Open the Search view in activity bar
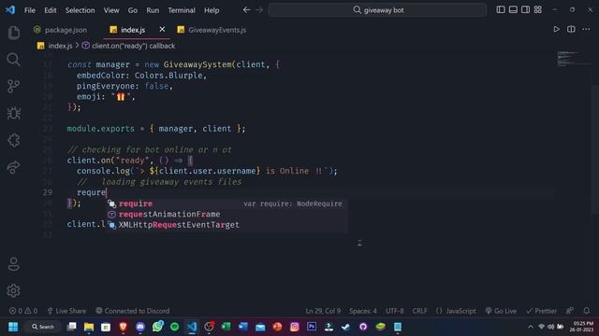This screenshot has height=336, width=599. [x=14, y=60]
